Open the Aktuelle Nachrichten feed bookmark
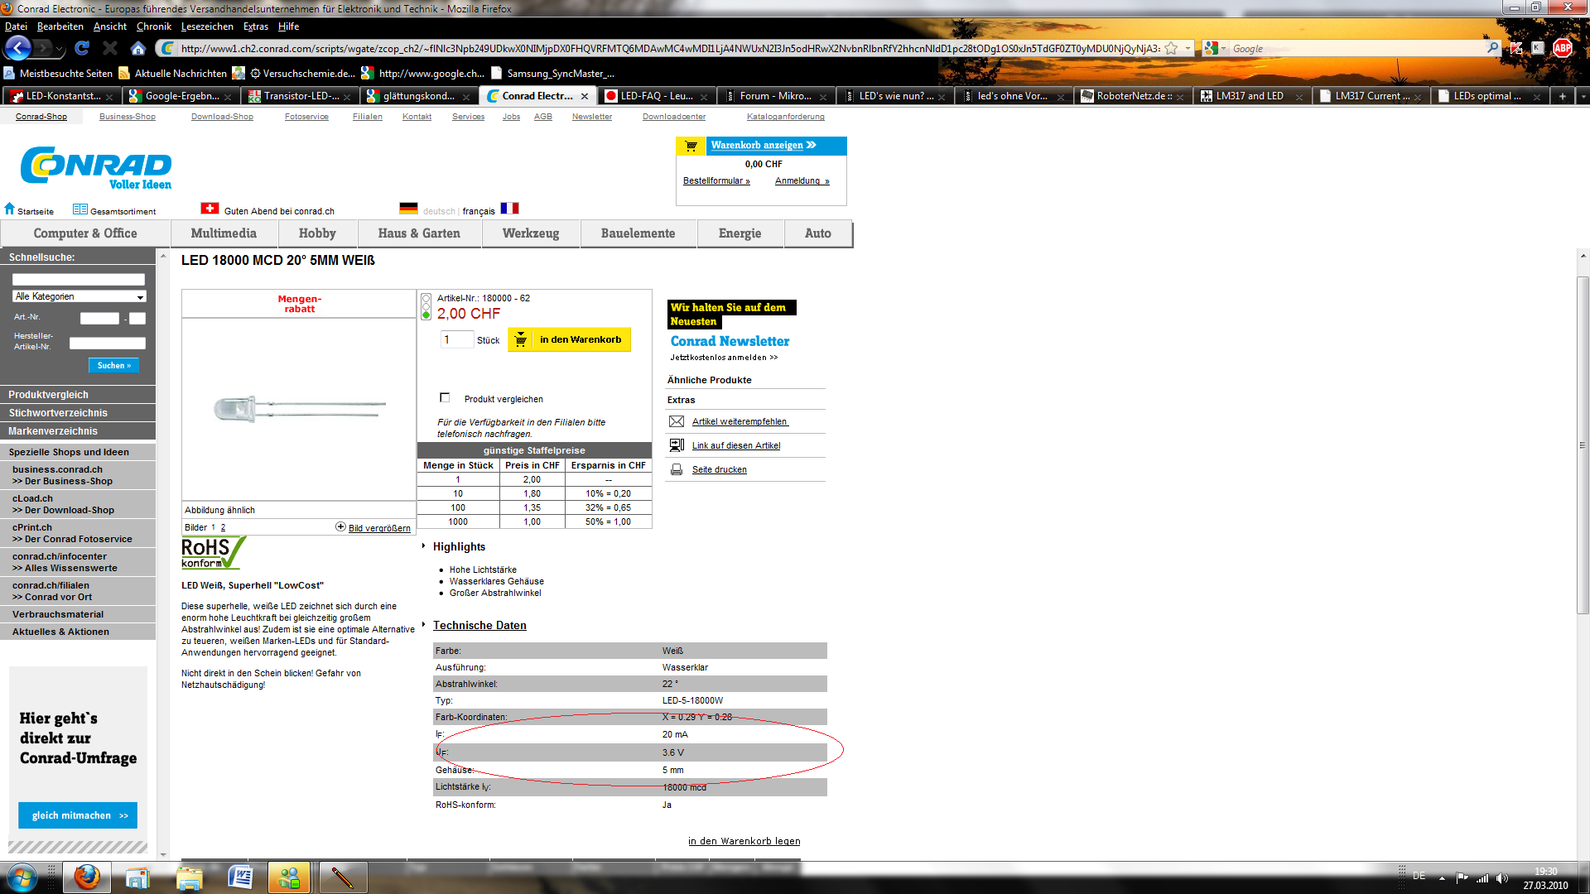 (x=173, y=74)
